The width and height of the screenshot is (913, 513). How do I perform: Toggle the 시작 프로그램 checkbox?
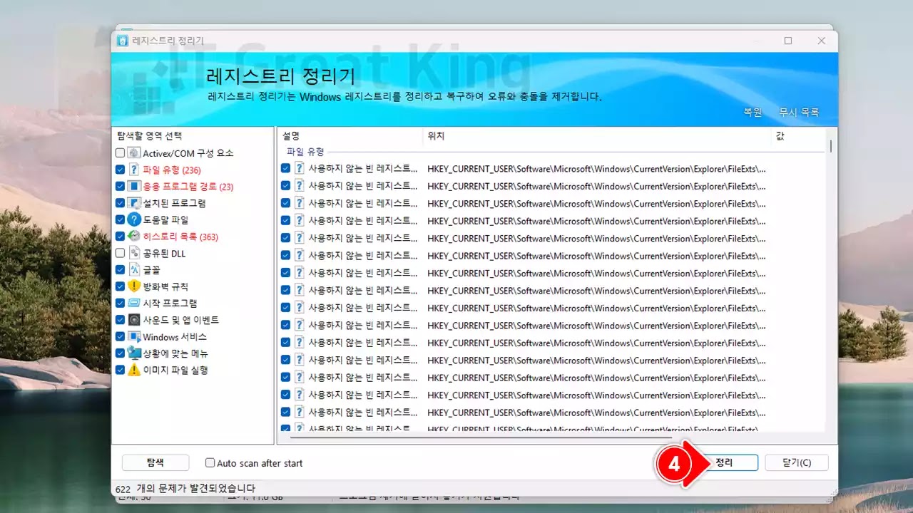pos(120,304)
